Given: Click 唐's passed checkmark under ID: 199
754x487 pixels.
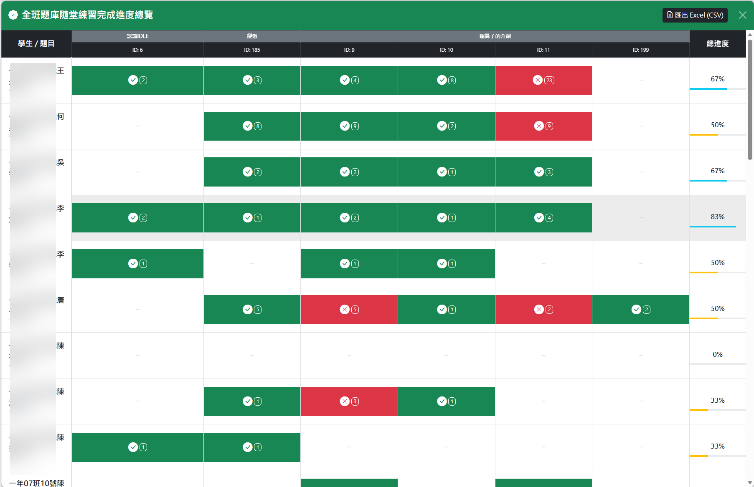Looking at the screenshot, I should pyautogui.click(x=636, y=309).
